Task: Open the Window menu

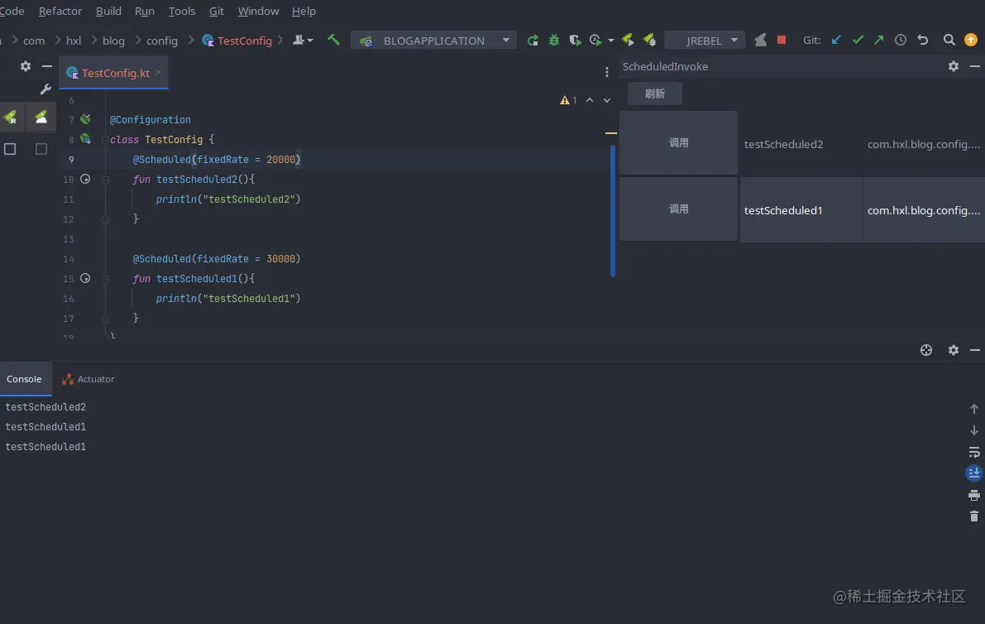Action: [x=258, y=12]
